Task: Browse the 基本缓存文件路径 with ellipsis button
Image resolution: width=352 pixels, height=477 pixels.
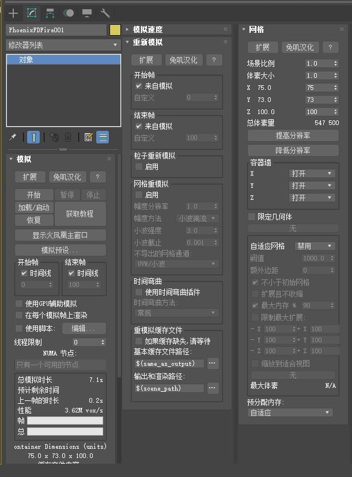Action: [x=213, y=363]
